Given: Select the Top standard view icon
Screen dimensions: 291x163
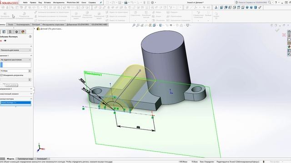Looking at the screenshot, I should pos(239,7).
